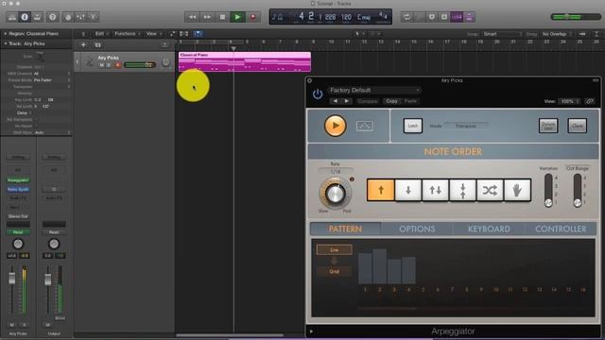605x340 pixels.
Task: Select the Outside-In note order button
Action: coord(463,190)
